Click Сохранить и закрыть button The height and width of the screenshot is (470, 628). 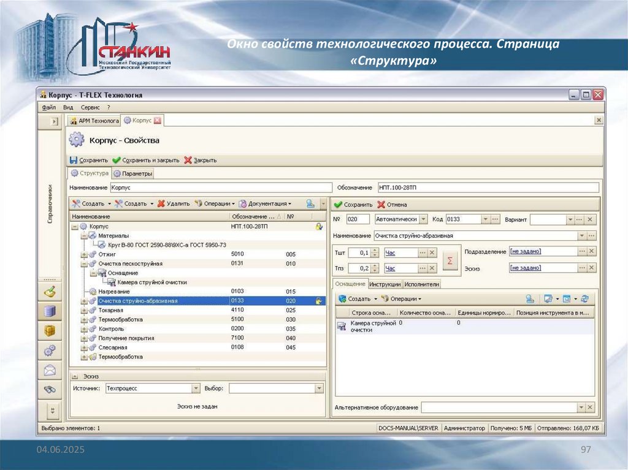pyautogui.click(x=145, y=160)
